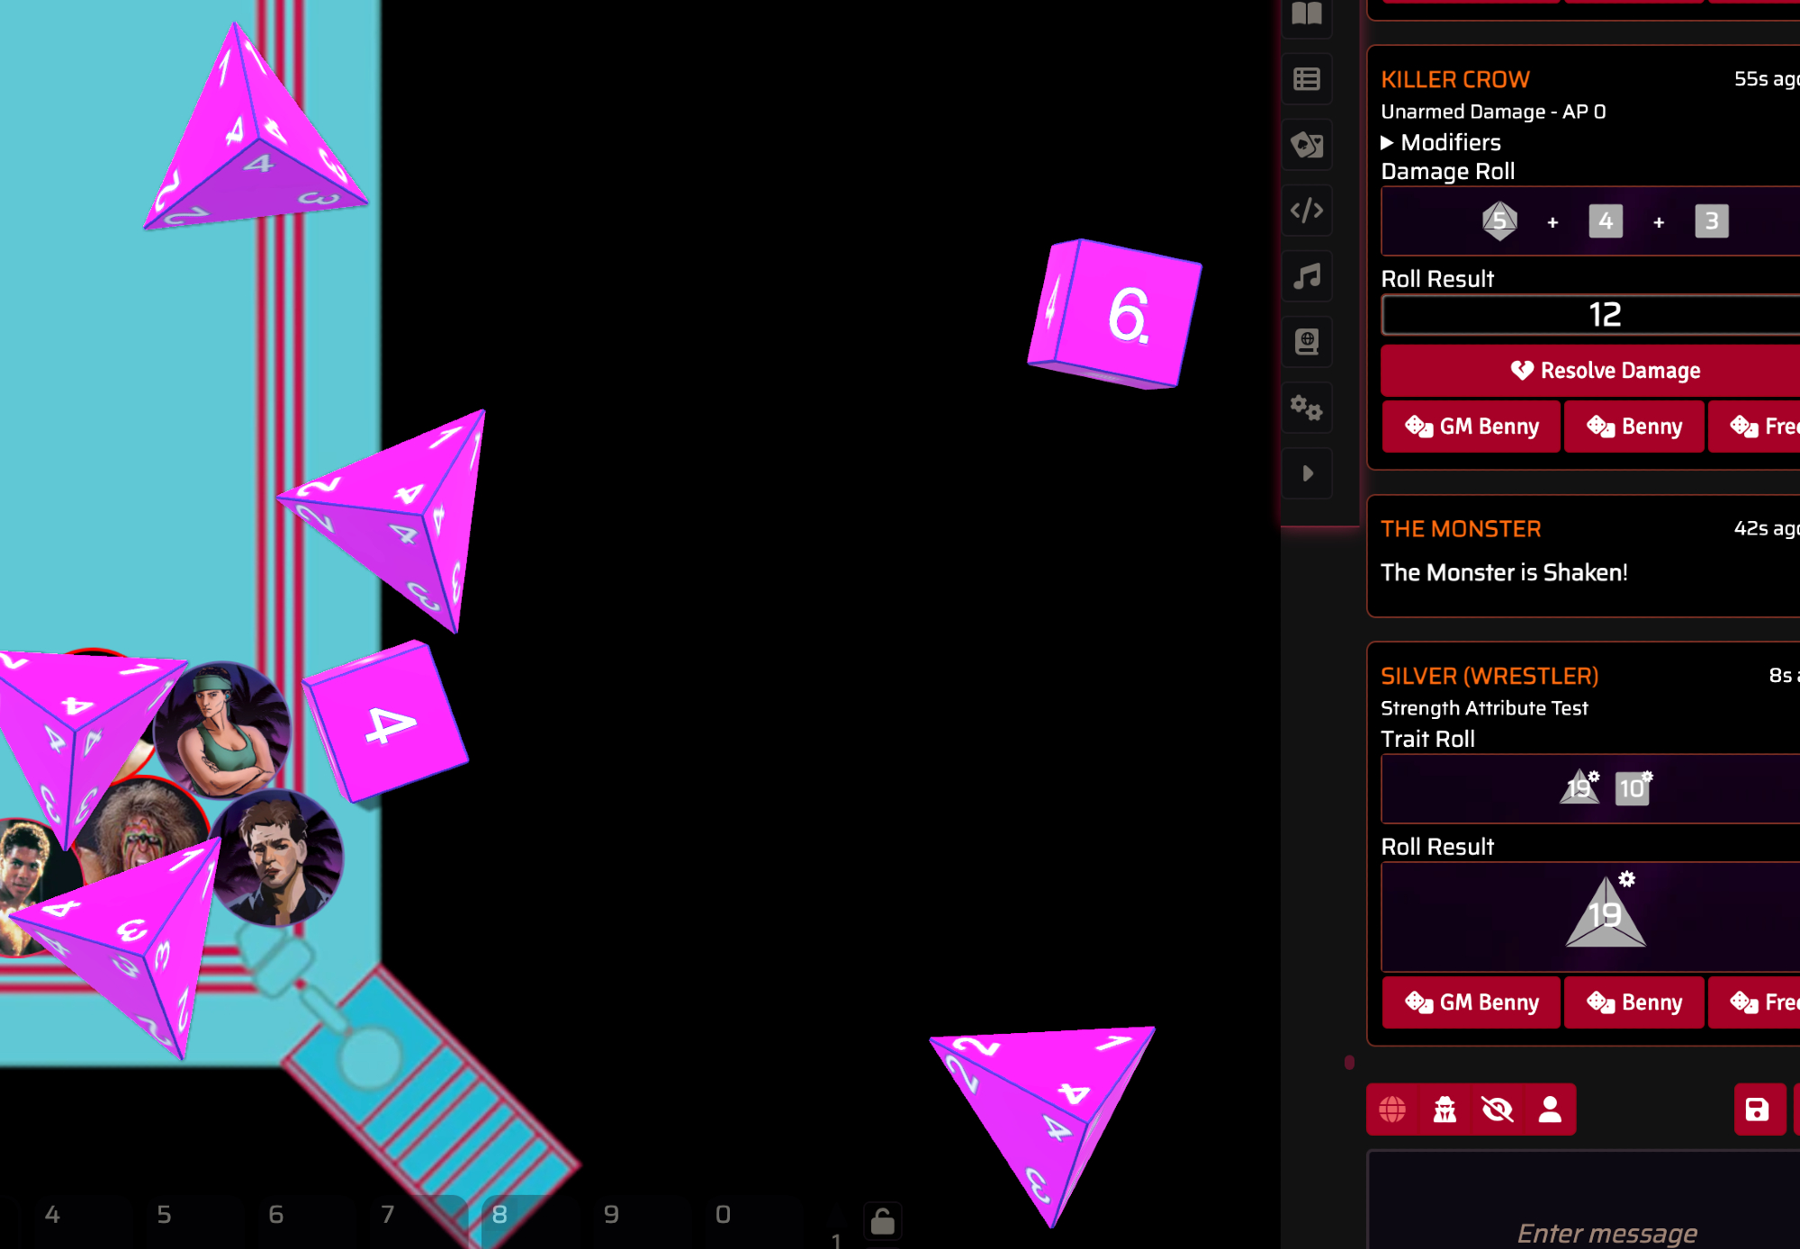Click GM Benny under Killer Crow's roll
Screen dimensions: 1800x1249
click(x=1471, y=427)
